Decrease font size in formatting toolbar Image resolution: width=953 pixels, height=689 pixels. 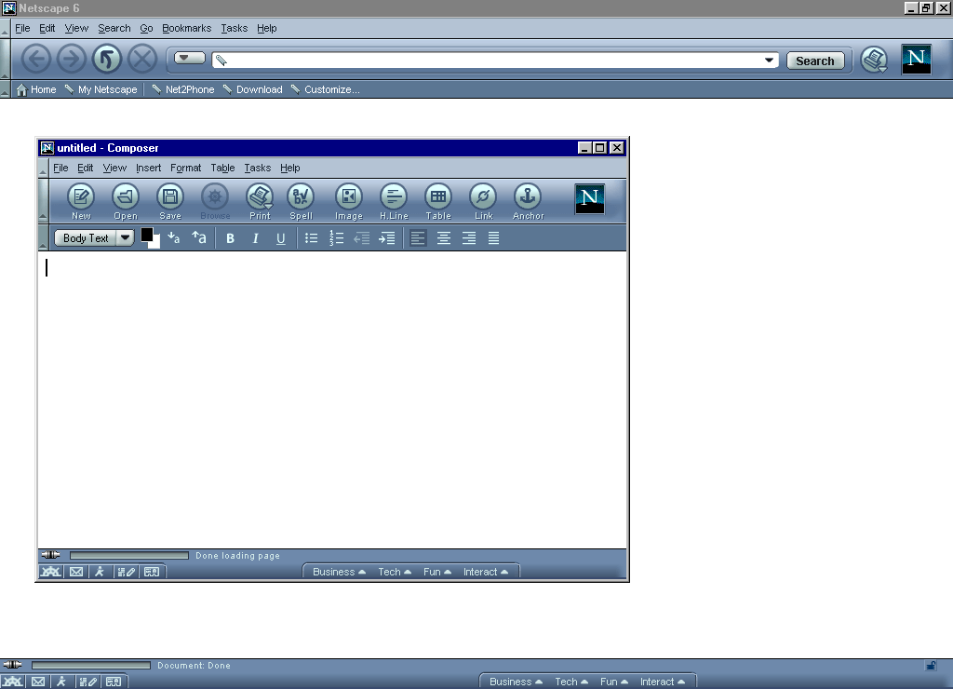pos(174,237)
